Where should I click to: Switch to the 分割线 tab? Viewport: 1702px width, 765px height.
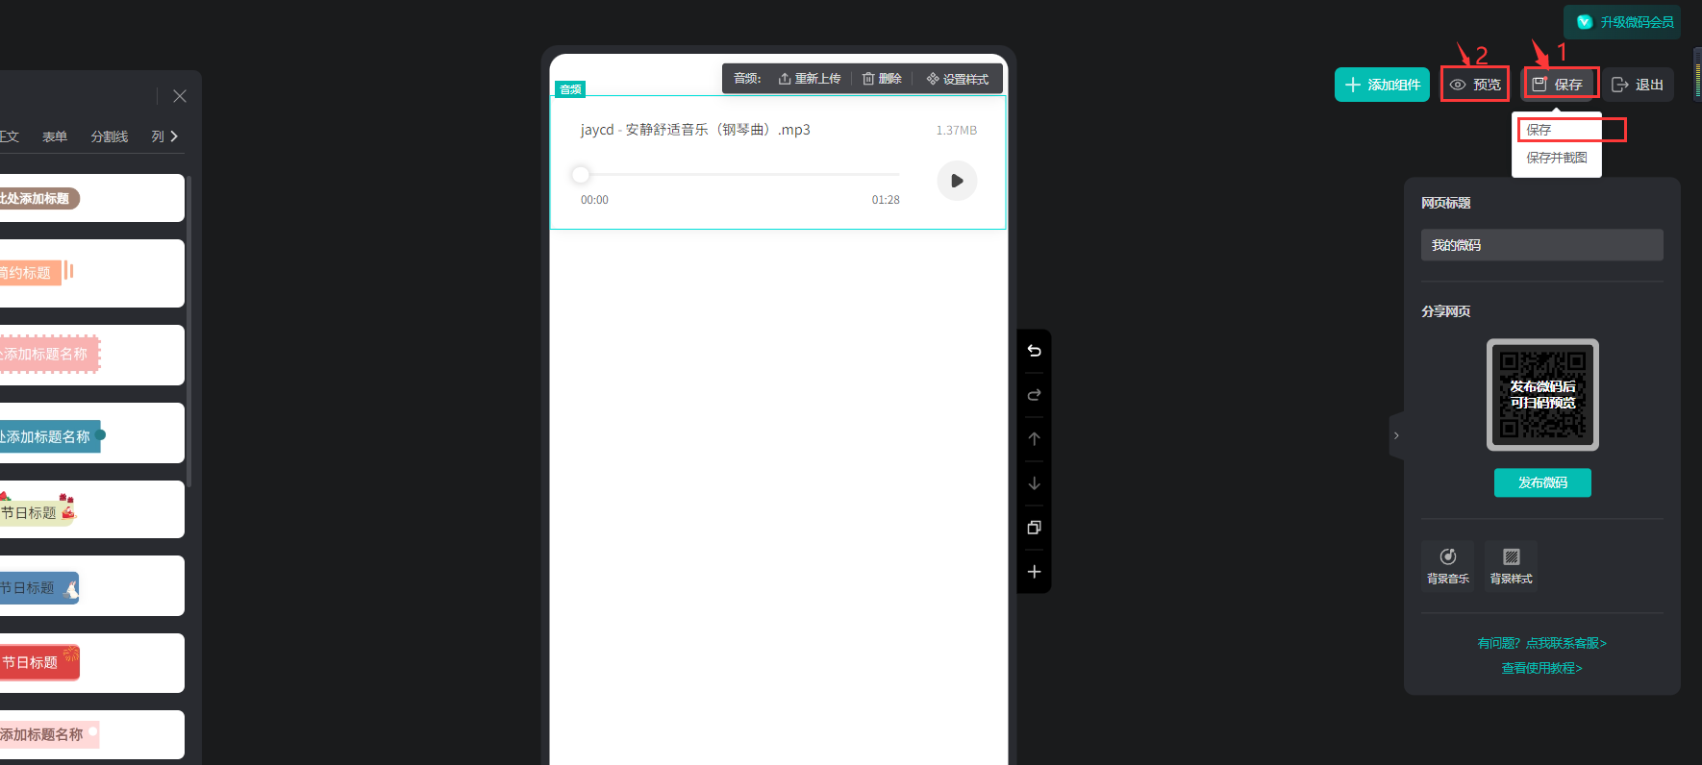109,136
